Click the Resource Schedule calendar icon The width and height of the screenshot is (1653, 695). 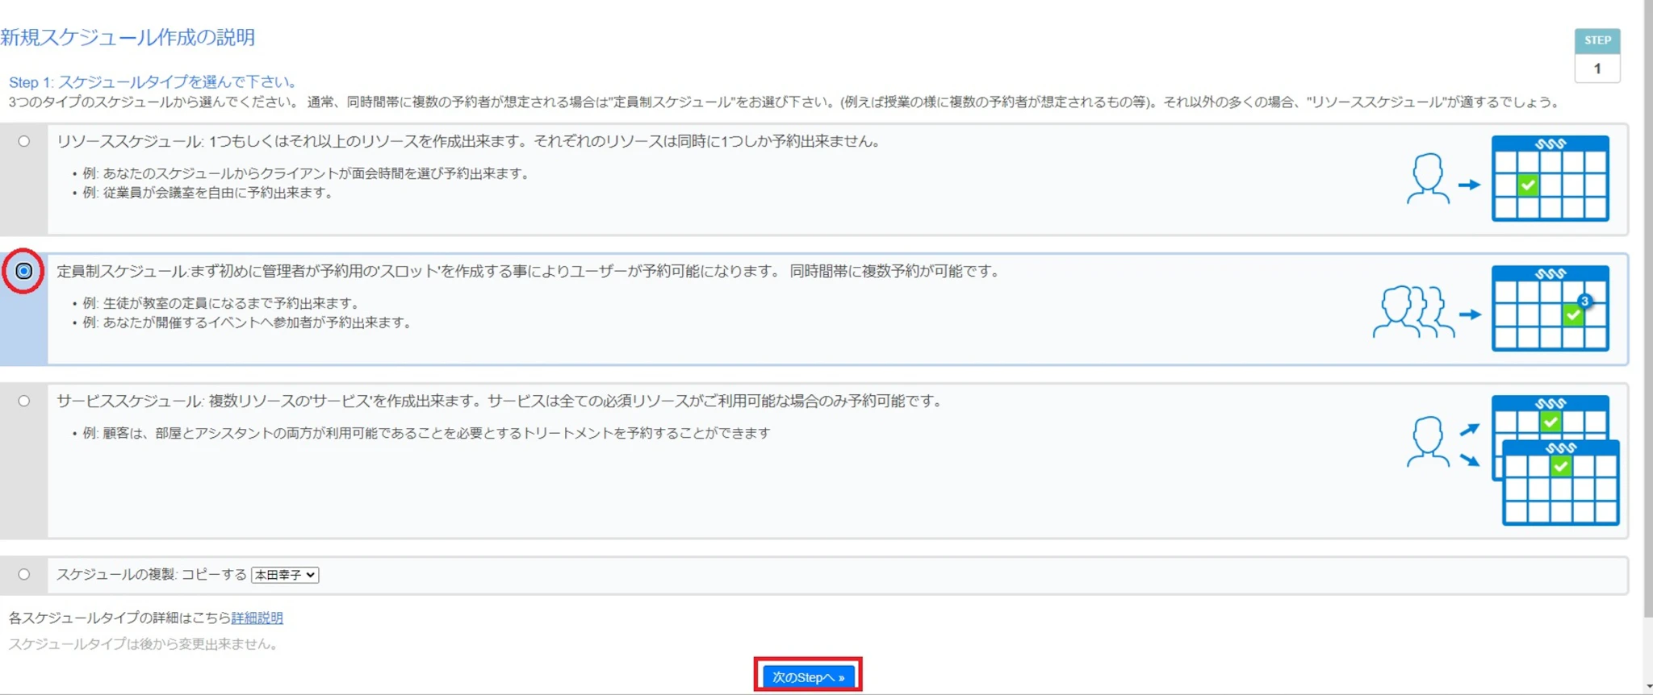(x=1550, y=178)
